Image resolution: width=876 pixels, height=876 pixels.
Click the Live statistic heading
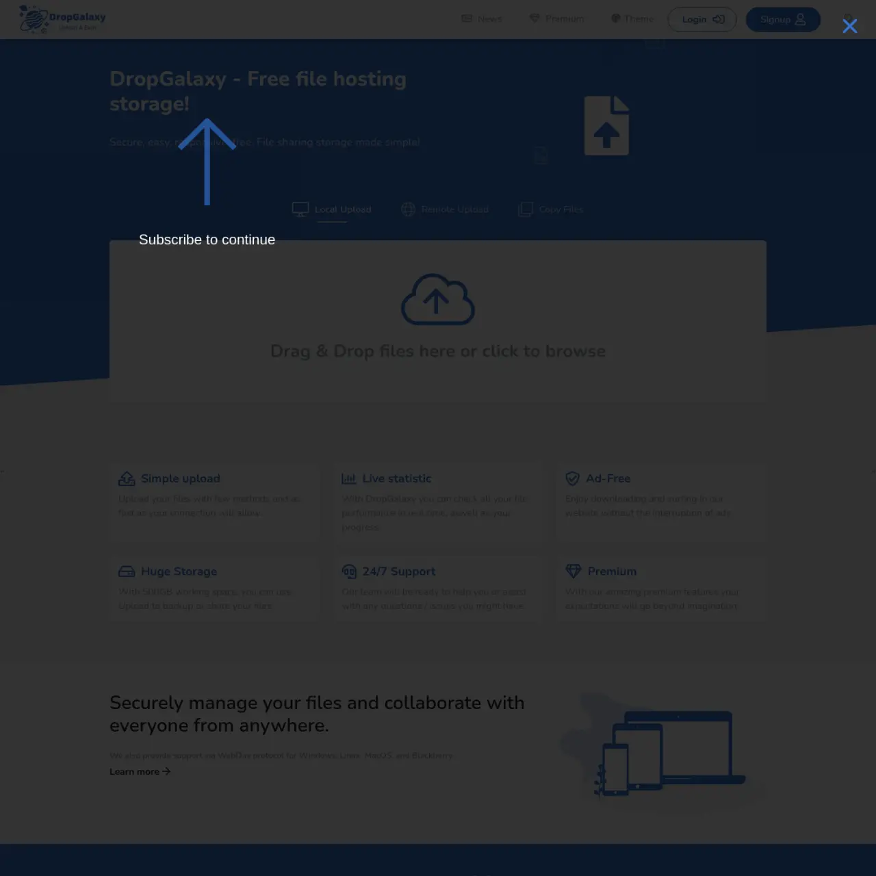pos(397,478)
